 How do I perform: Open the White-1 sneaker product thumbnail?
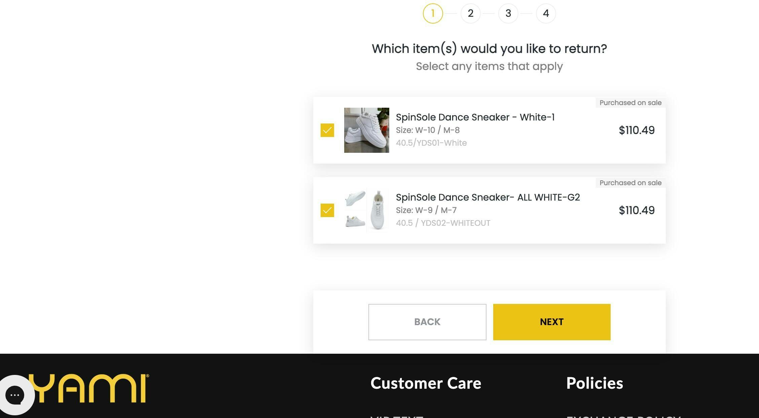tap(366, 130)
